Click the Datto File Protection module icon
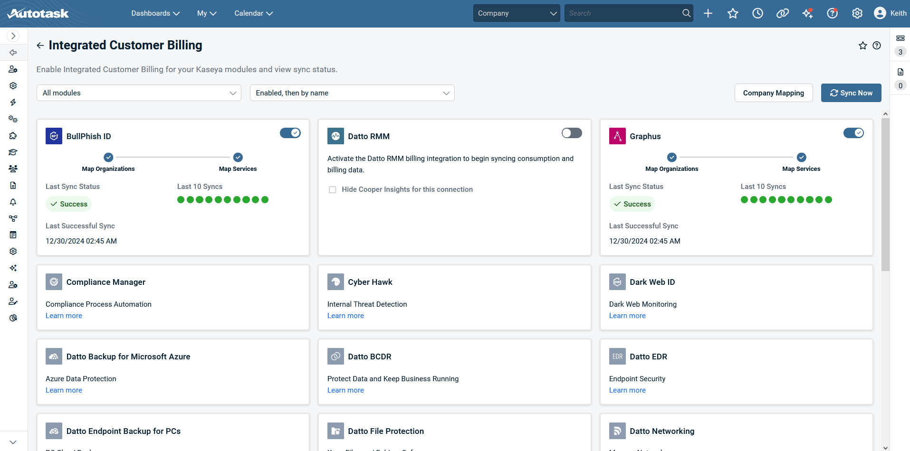This screenshot has width=910, height=451. [335, 431]
